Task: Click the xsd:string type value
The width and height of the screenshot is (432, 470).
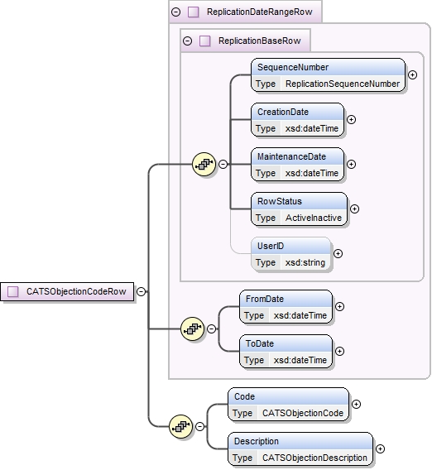Action: click(305, 262)
